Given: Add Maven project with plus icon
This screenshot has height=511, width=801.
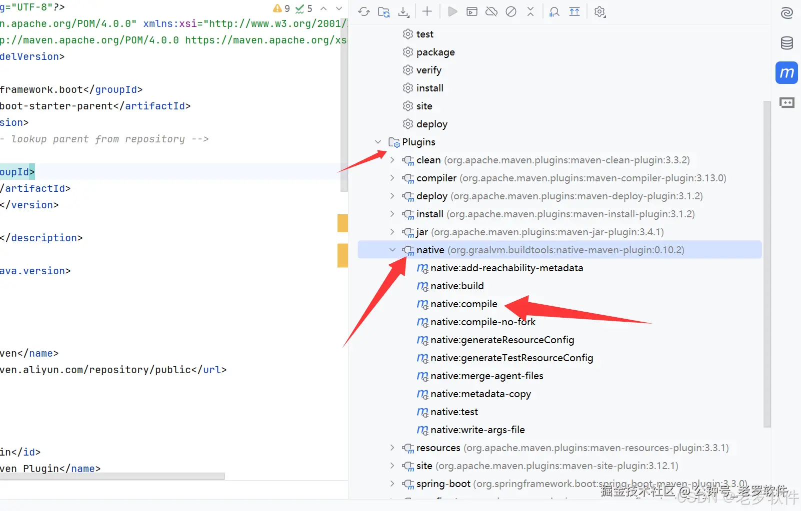Looking at the screenshot, I should click(x=427, y=11).
